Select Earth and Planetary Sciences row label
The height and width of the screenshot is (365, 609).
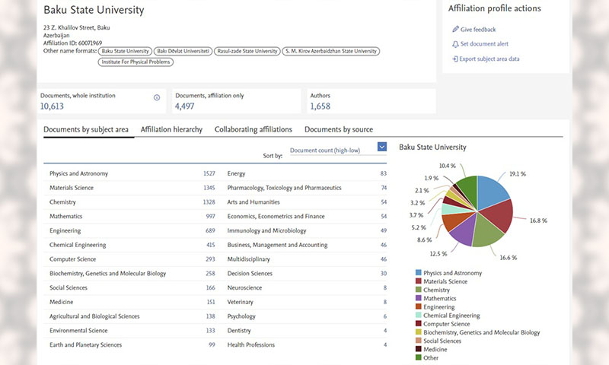click(x=85, y=344)
